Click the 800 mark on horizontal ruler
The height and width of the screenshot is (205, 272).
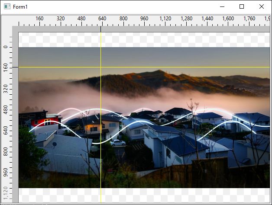tap(123, 19)
